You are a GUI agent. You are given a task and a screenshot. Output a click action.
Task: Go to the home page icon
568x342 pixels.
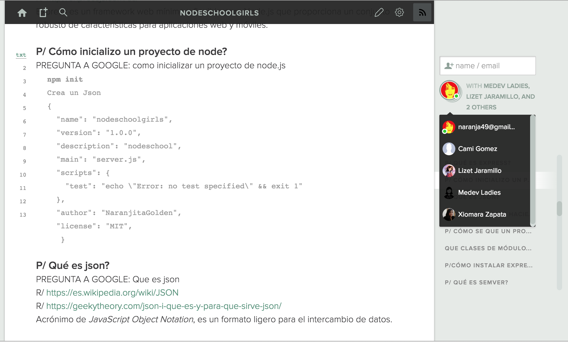point(22,13)
